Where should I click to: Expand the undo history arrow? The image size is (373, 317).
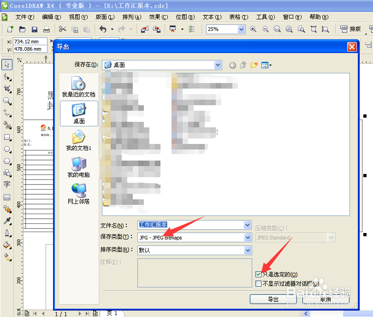click(x=112, y=29)
